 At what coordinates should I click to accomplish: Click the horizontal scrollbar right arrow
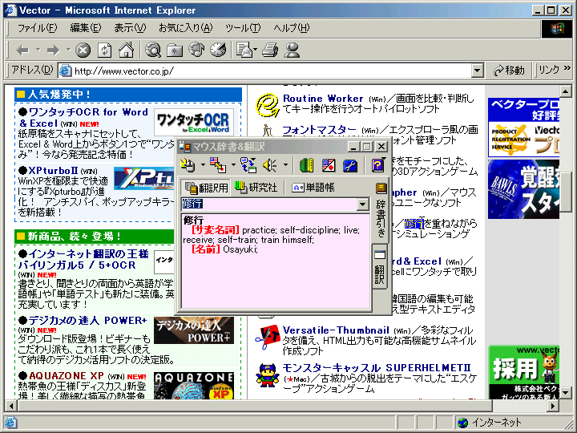[x=553, y=406]
